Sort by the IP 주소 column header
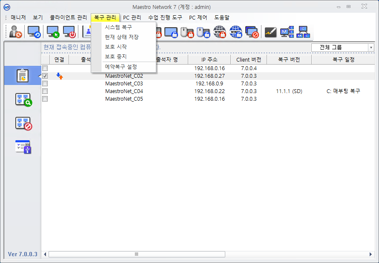Screen dimensions: 379x263 coord(209,59)
